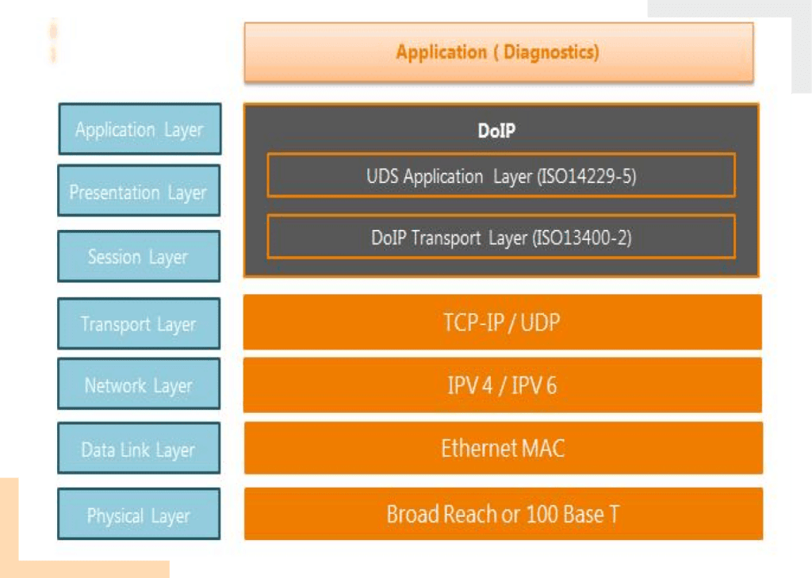Click the Application Layer box
812x578 pixels.
140,129
